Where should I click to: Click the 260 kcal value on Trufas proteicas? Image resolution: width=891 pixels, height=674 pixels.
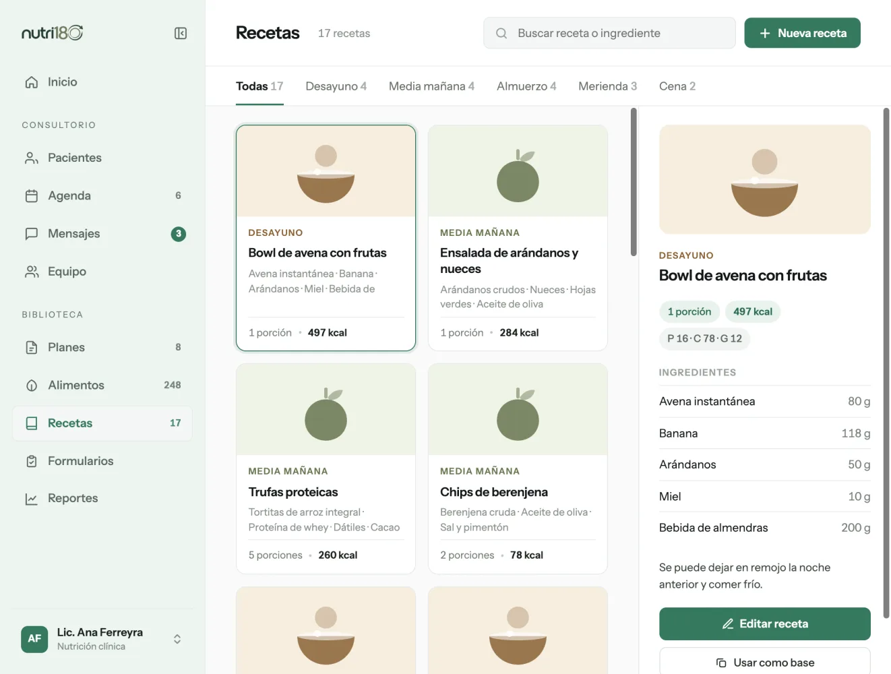point(338,555)
